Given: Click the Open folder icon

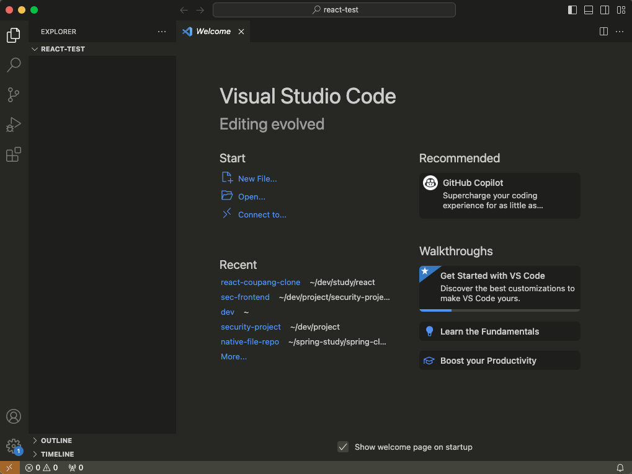Looking at the screenshot, I should tap(227, 195).
